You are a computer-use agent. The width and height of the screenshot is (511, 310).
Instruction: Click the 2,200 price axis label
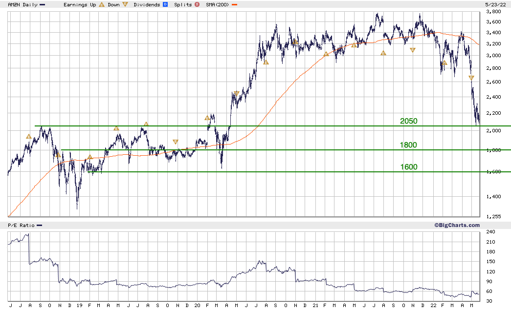pyautogui.click(x=493, y=113)
